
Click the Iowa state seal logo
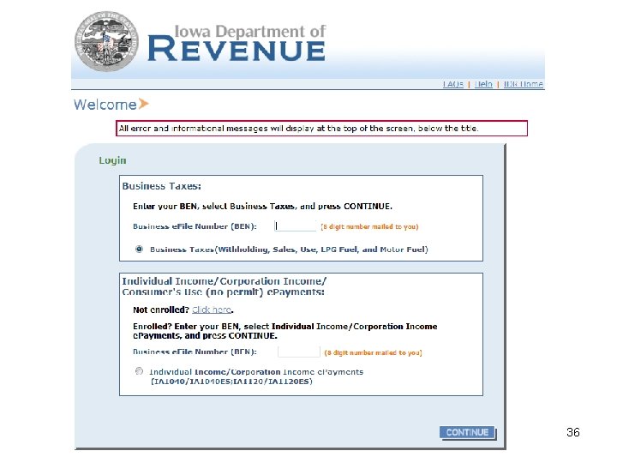[106, 41]
